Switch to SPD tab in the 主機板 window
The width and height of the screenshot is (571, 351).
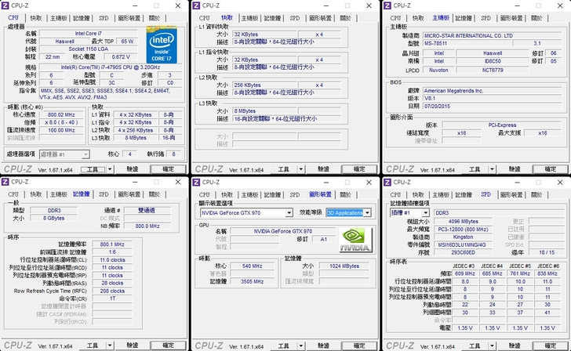click(486, 18)
